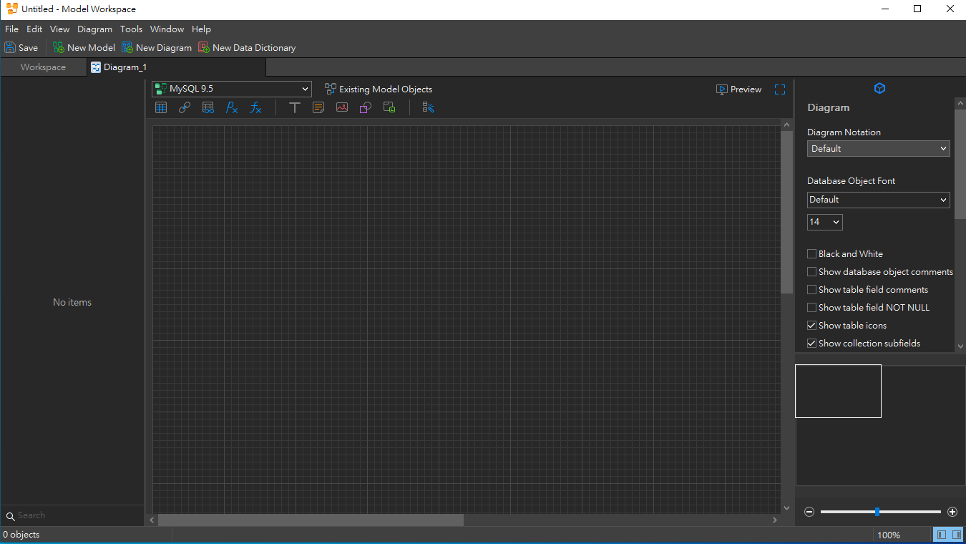Select the Label text (T) tool
Image resolution: width=966 pixels, height=544 pixels.
pyautogui.click(x=294, y=107)
